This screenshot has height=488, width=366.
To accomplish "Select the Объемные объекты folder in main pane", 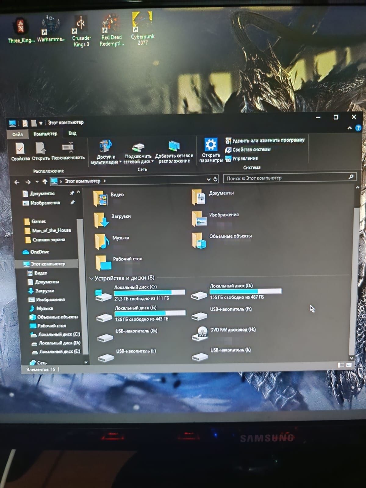I will tap(222, 240).
